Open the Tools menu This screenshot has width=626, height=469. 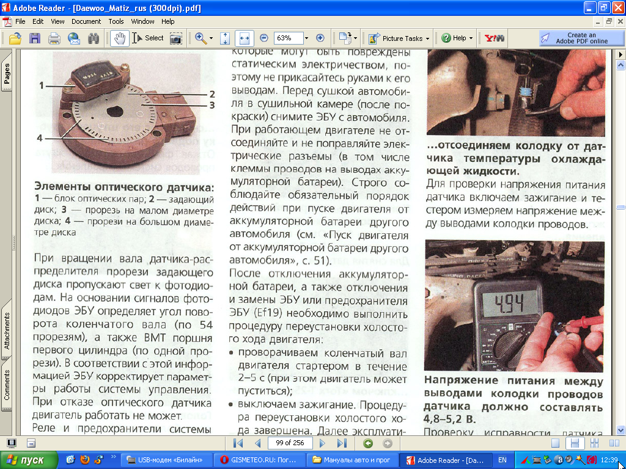pos(116,21)
